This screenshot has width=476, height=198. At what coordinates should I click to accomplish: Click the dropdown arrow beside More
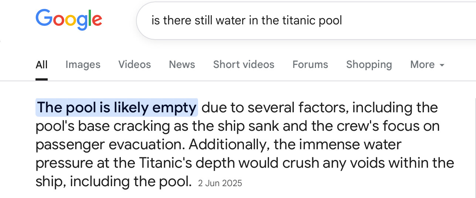pos(442,65)
